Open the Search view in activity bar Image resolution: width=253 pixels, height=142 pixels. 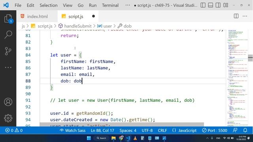8,34
